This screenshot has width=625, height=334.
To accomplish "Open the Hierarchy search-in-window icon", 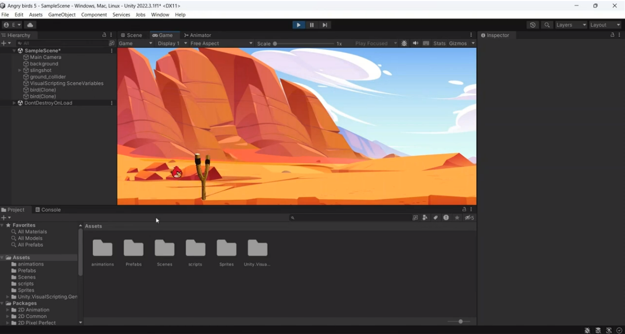I will click(x=112, y=43).
